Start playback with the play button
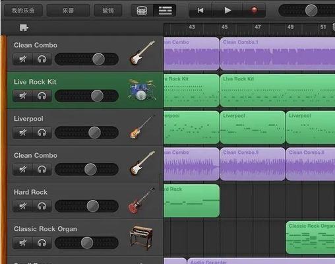This screenshot has width=335, height=264. tap(228, 11)
